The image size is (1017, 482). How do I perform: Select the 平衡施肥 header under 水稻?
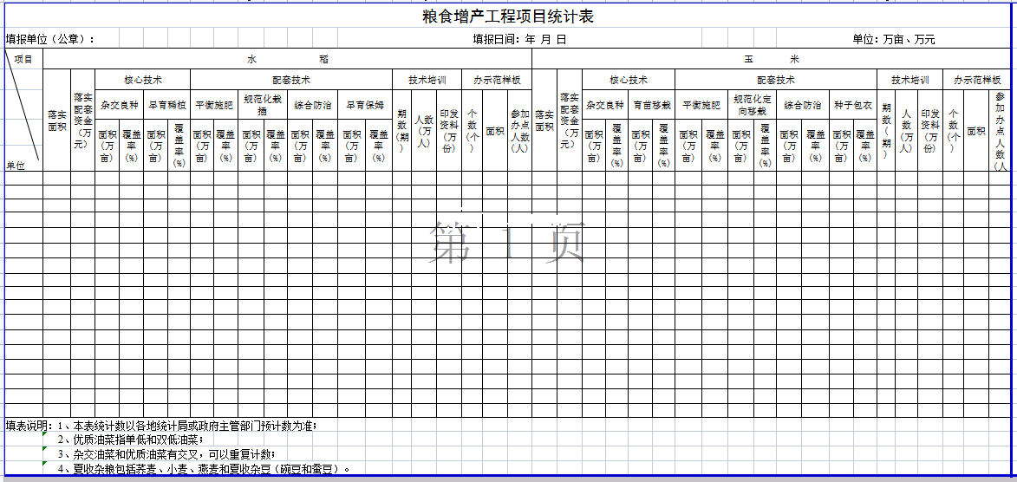[213, 105]
